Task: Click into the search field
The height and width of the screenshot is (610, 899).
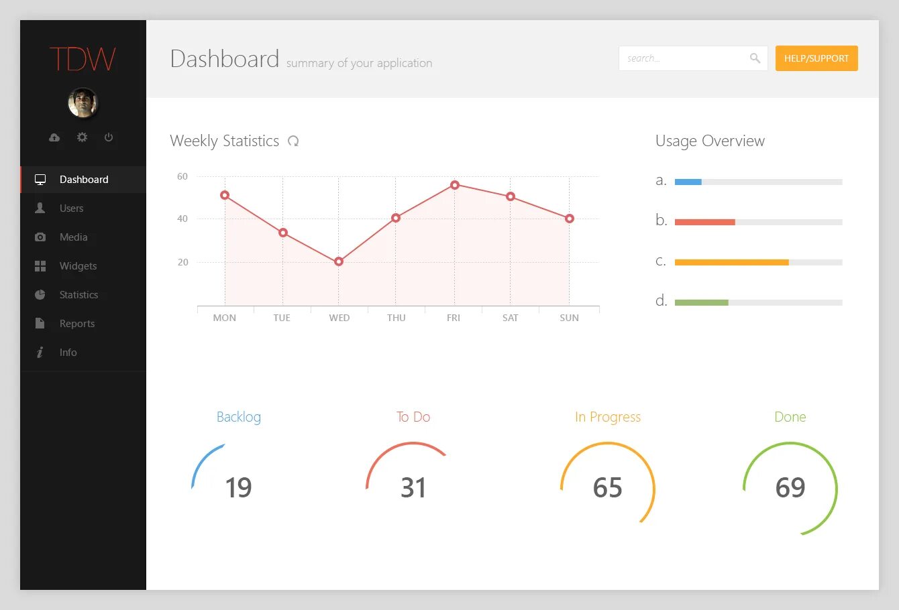Action: 693,58
